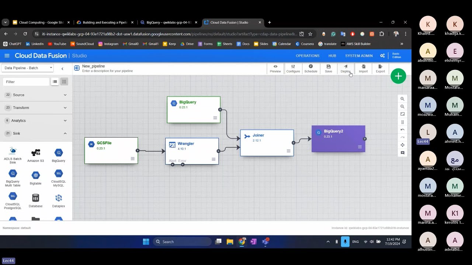
Task: Add Database sink plugin
Action: (x=35, y=201)
